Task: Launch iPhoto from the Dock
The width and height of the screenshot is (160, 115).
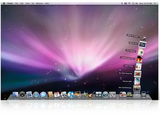Action: 78,94
